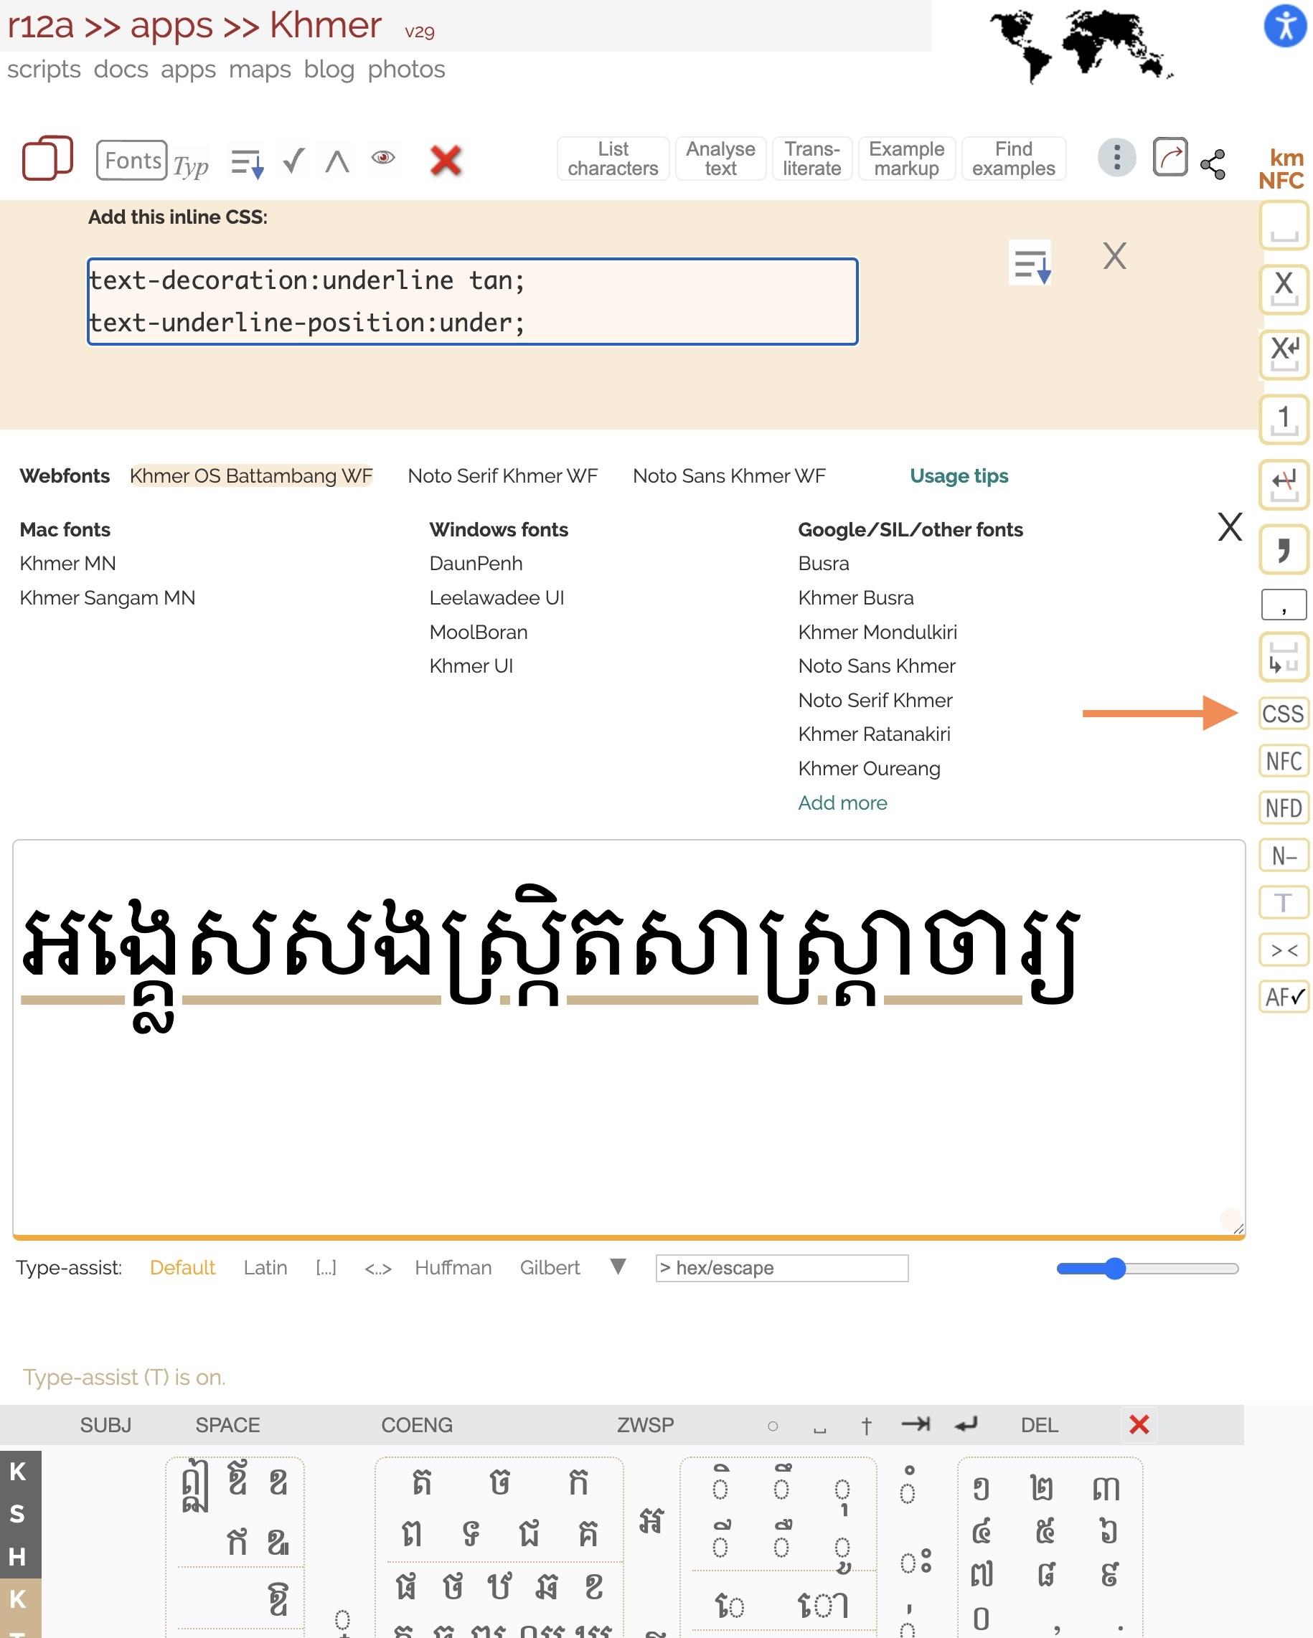This screenshot has height=1638, width=1313.
Task: Open the accessibility widget icon
Action: point(1284,27)
